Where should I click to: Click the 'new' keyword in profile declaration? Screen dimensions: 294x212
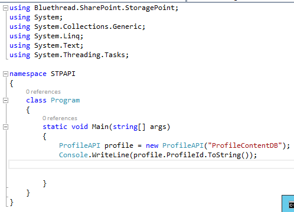(152, 145)
